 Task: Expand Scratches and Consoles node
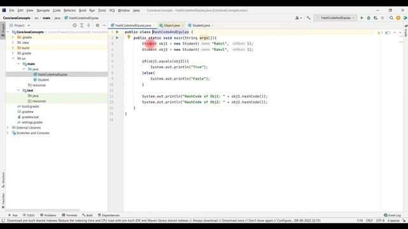pos(8,133)
